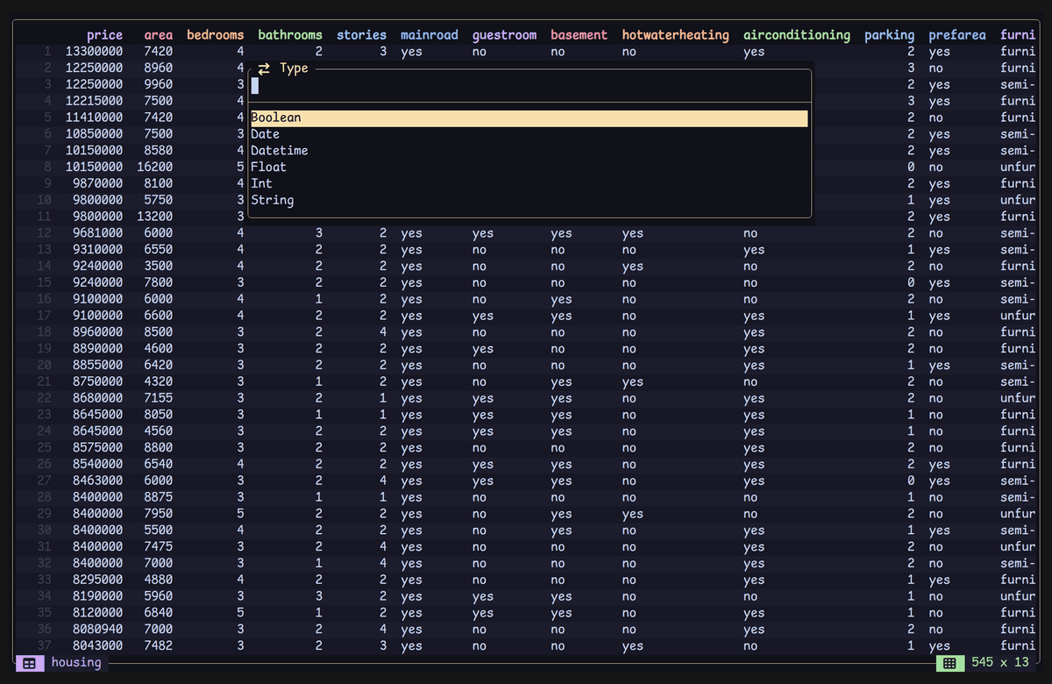
Task: Select the prefarea column header
Action: pyautogui.click(x=957, y=35)
